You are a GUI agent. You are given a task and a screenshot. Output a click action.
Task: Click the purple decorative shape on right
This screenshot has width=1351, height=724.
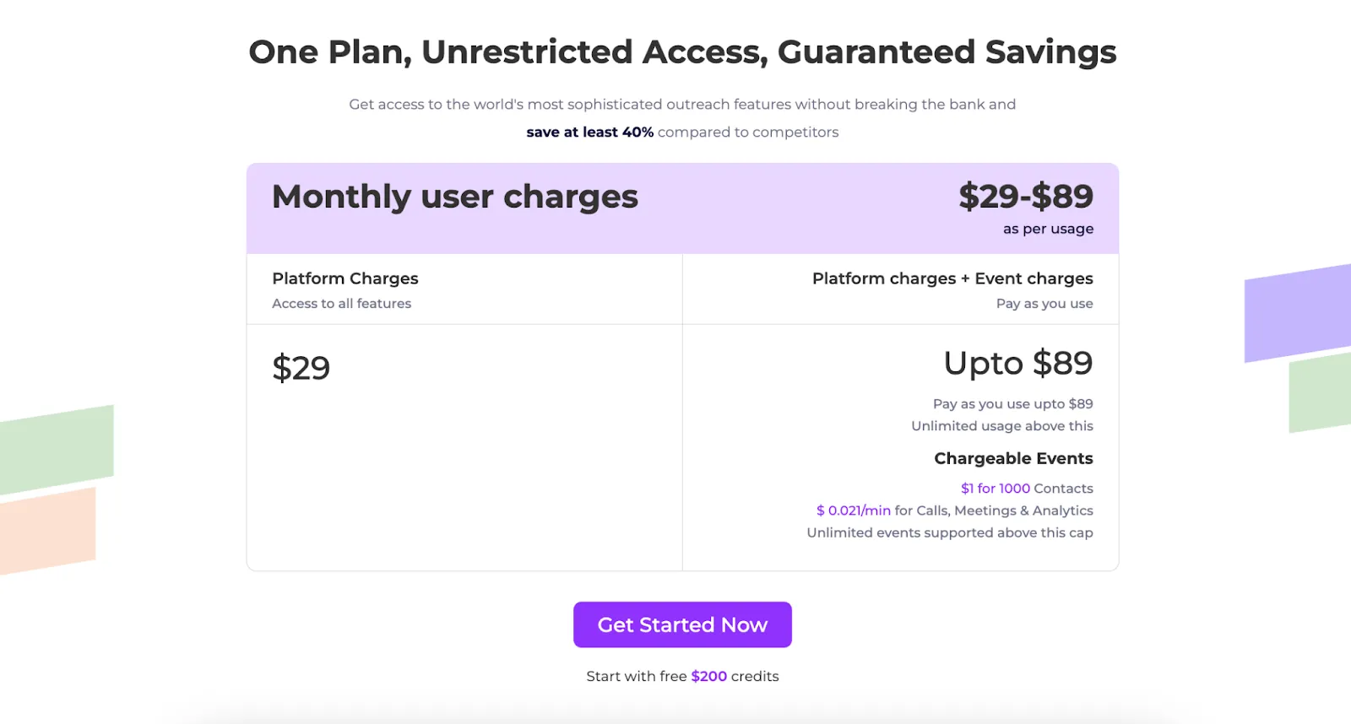click(x=1298, y=312)
